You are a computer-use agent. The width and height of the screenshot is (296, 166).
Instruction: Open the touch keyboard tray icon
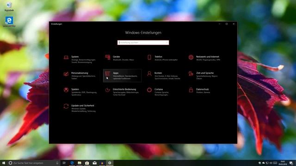click(x=275, y=163)
